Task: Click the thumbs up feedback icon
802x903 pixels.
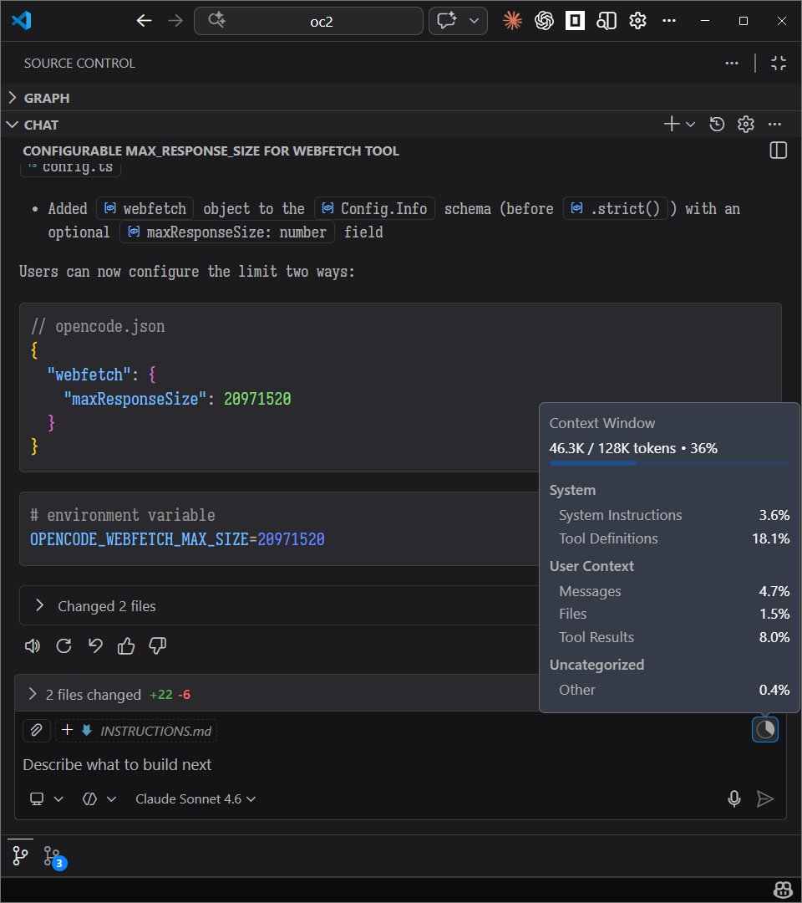Action: click(x=126, y=645)
